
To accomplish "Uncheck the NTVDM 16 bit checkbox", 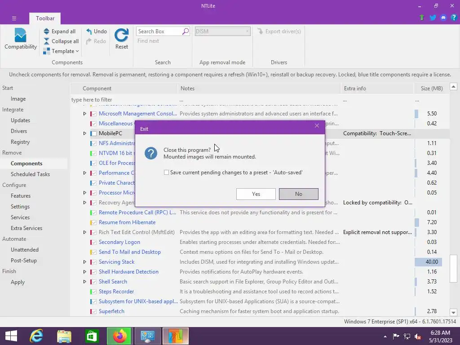I will (x=94, y=153).
